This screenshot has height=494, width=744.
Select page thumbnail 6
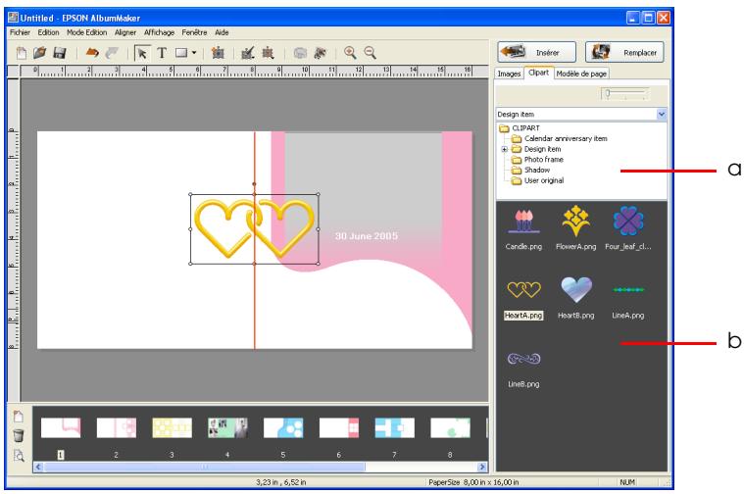click(x=339, y=427)
